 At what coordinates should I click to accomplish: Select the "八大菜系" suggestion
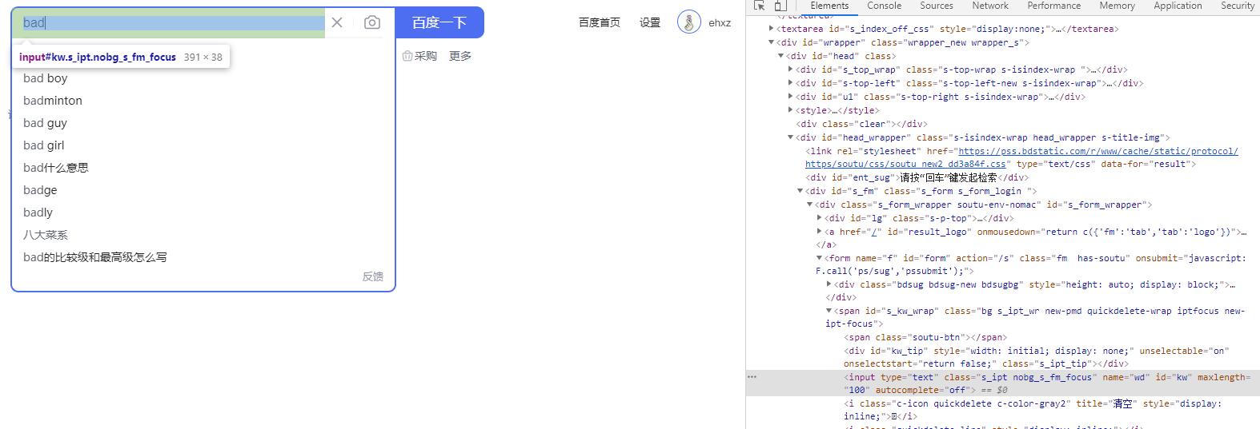coord(203,235)
